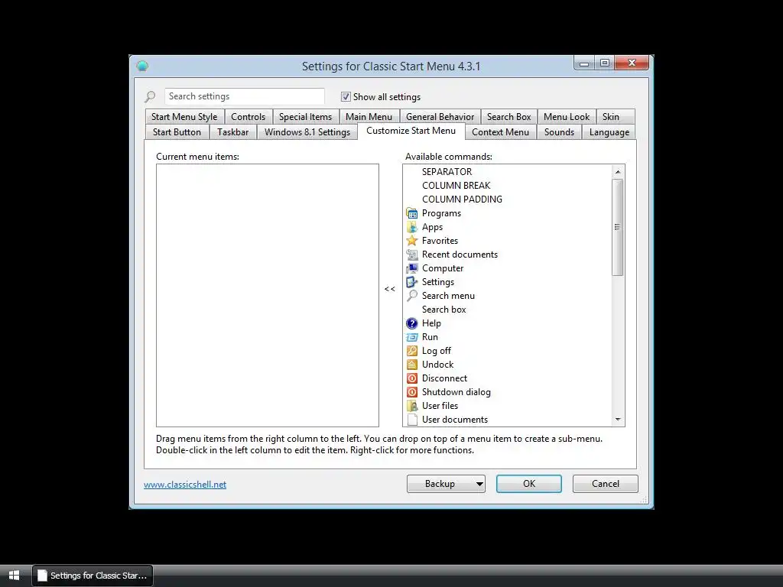Uncheck Show all settings checkbox
Image resolution: width=783 pixels, height=587 pixels.
click(x=346, y=97)
